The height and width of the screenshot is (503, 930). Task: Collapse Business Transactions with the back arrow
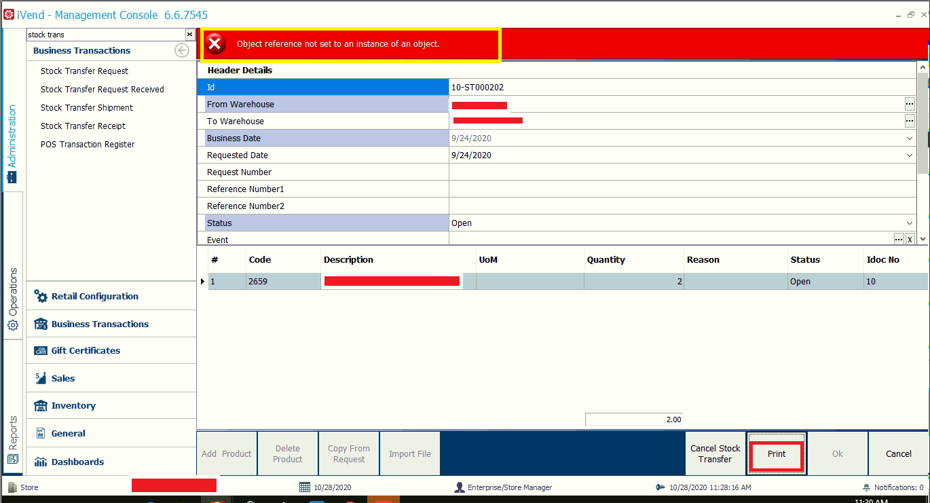(181, 50)
